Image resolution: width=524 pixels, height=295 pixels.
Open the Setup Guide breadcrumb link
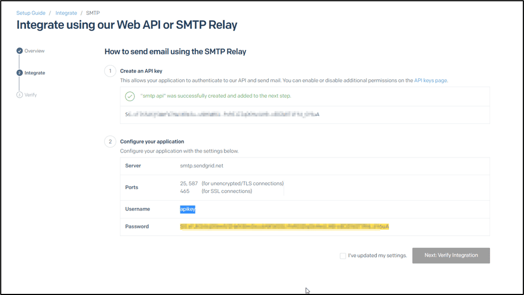click(x=31, y=13)
